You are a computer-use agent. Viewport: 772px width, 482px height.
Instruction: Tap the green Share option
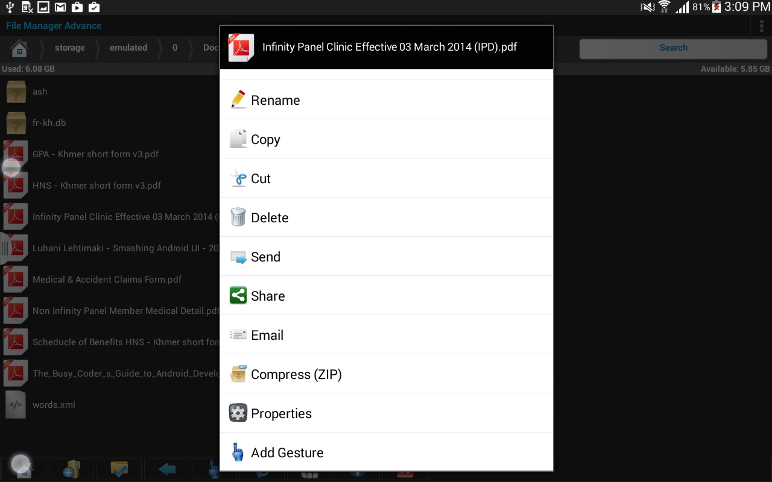click(387, 296)
